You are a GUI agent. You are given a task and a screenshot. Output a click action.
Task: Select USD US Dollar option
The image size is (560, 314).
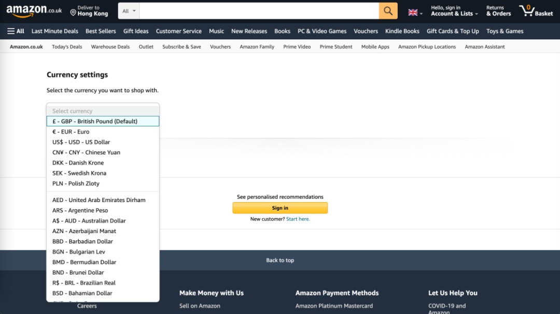click(103, 142)
